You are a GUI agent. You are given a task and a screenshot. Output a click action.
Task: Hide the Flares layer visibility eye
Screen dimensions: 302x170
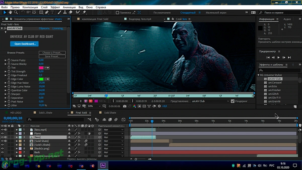pyautogui.click(x=3, y=133)
